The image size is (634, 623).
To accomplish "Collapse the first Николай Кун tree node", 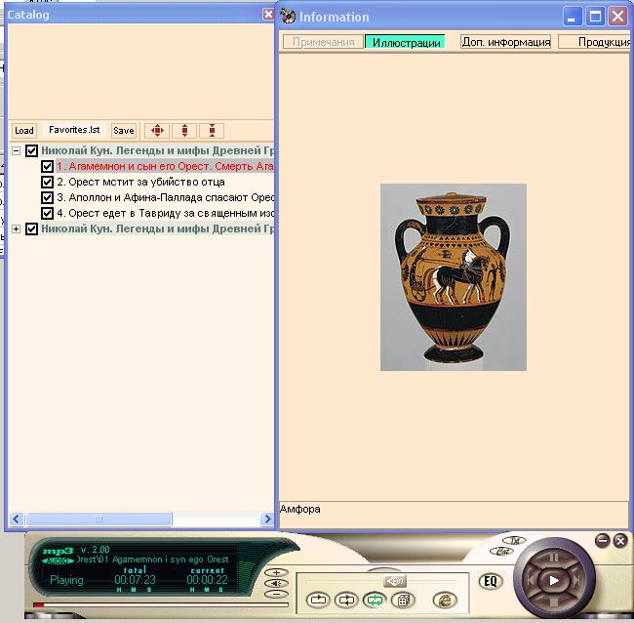I will coord(16,151).
